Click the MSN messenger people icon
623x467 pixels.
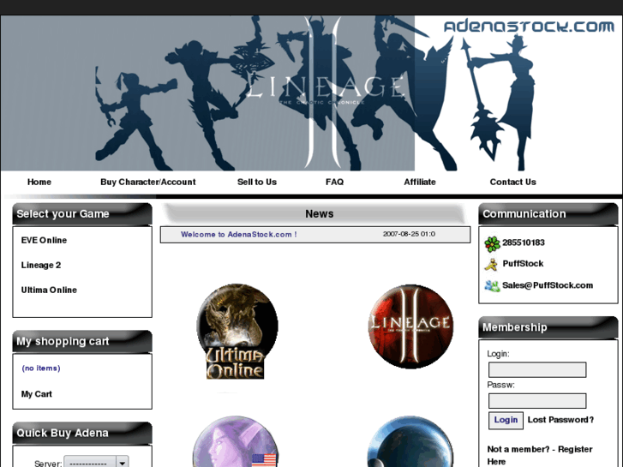492,285
